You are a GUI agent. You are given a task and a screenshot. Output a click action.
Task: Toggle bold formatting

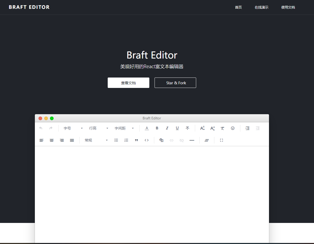pos(157,128)
